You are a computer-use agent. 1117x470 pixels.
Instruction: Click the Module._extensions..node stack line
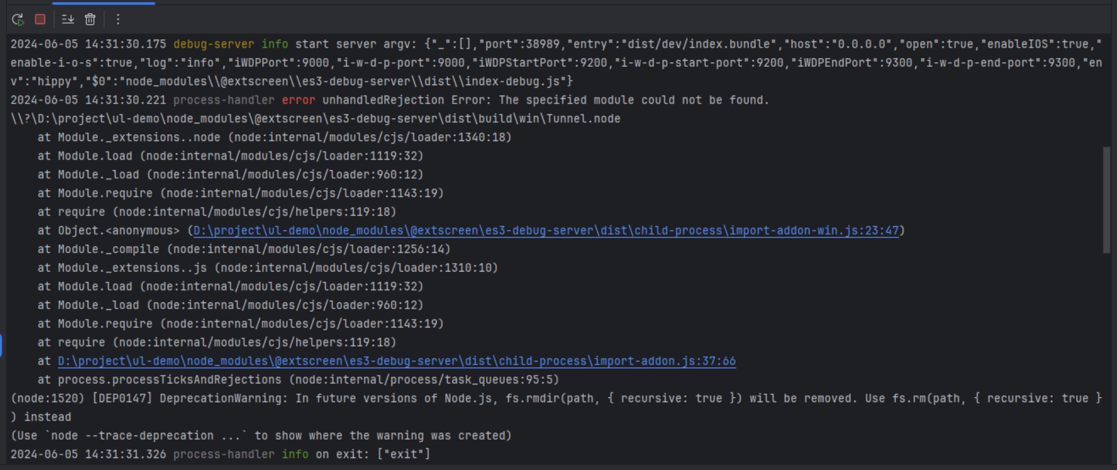274,137
